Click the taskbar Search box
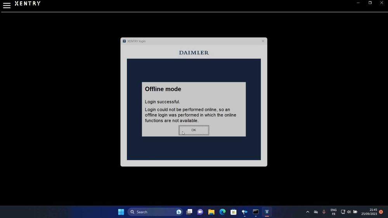The height and width of the screenshot is (218, 388). 155,212
